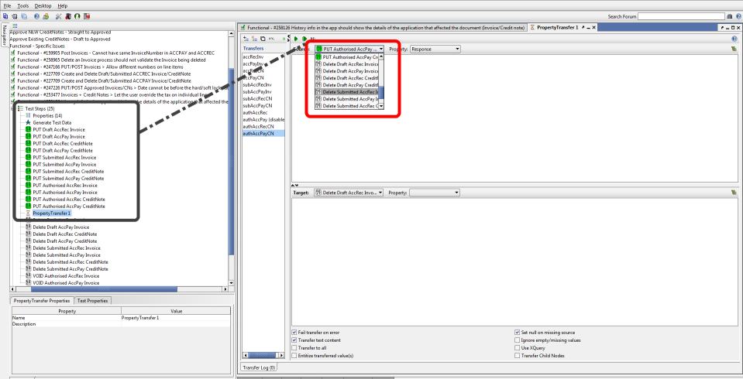The height and width of the screenshot is (379, 743).
Task: Click the source XPath selector icon at right
Action: pyautogui.click(x=734, y=49)
